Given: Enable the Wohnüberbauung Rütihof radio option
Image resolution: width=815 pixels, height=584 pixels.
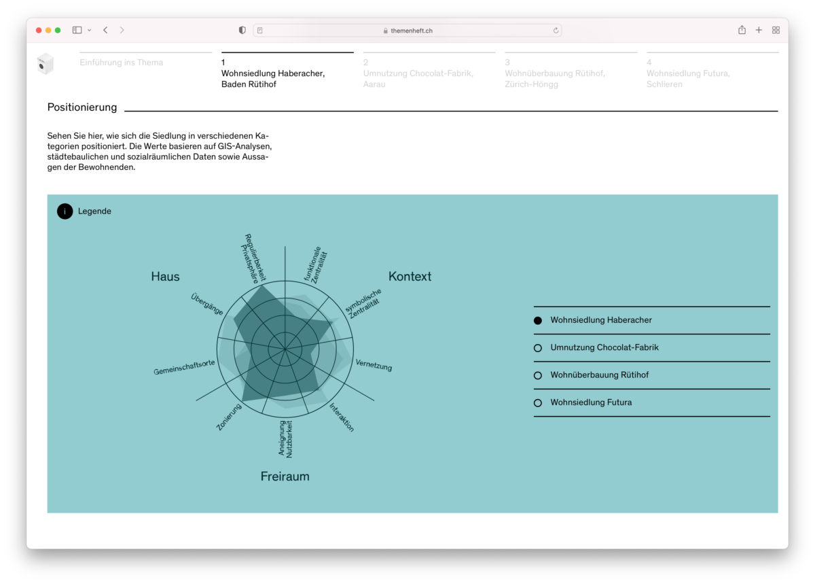Looking at the screenshot, I should click(x=538, y=375).
